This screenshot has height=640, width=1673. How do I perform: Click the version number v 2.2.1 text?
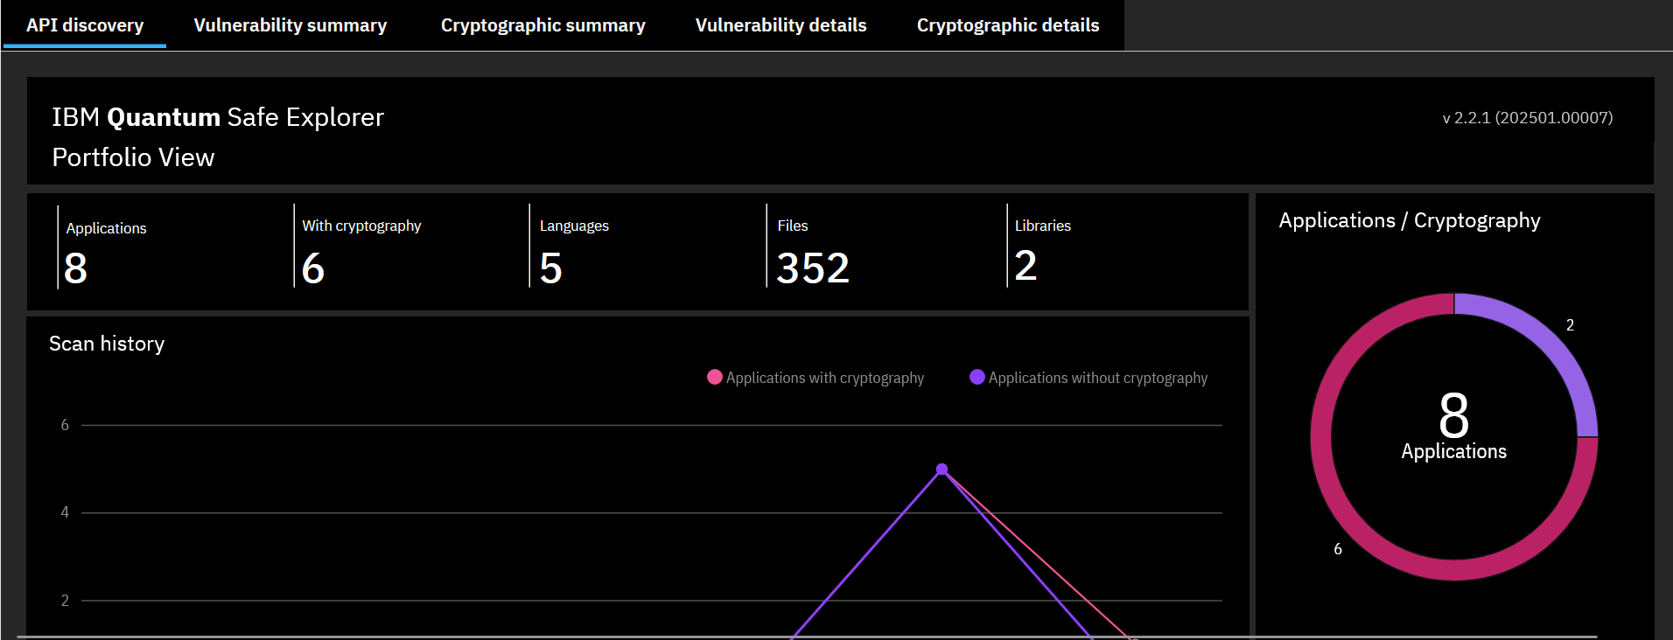pos(1527,118)
